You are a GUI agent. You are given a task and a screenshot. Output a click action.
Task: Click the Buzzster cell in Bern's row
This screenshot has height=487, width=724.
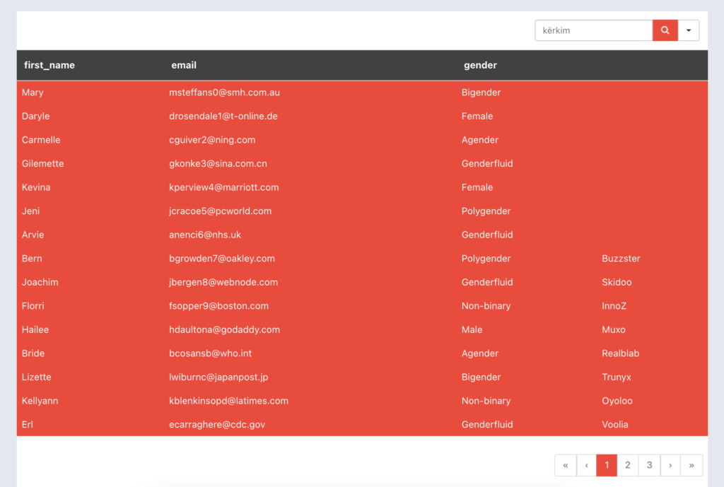pyautogui.click(x=621, y=259)
